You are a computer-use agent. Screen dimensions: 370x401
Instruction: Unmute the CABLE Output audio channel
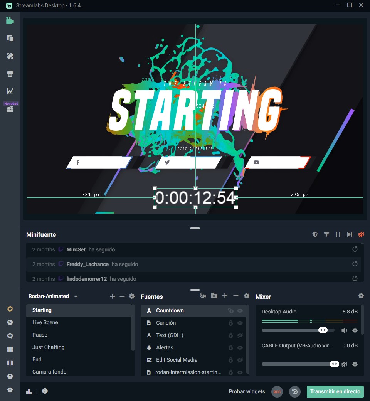pos(344,364)
